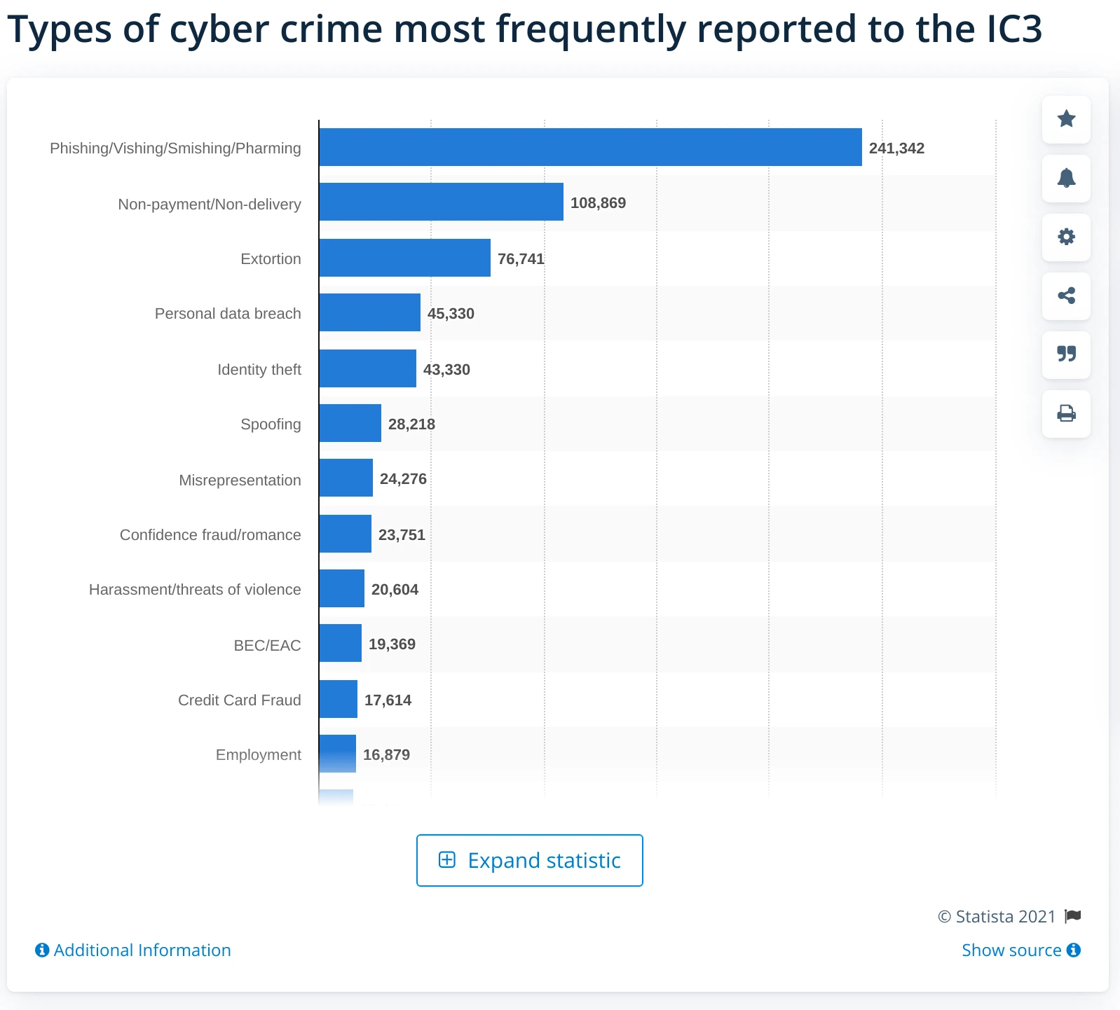Click the star favorite icon
The height and width of the screenshot is (1010, 1120).
click(1066, 119)
